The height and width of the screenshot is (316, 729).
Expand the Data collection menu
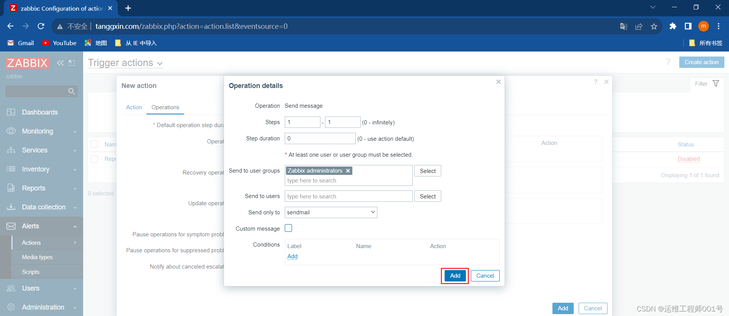tap(75, 208)
